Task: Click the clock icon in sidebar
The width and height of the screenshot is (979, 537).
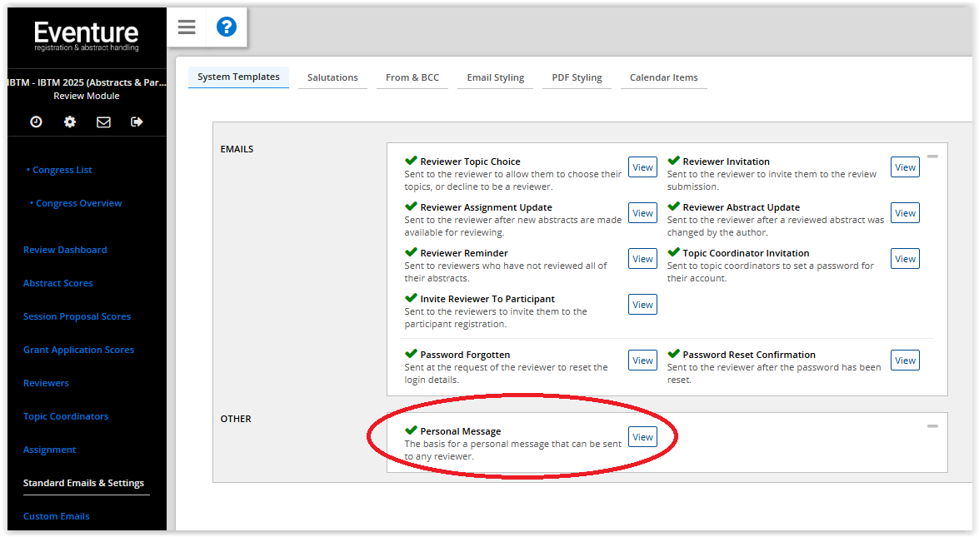Action: tap(36, 122)
